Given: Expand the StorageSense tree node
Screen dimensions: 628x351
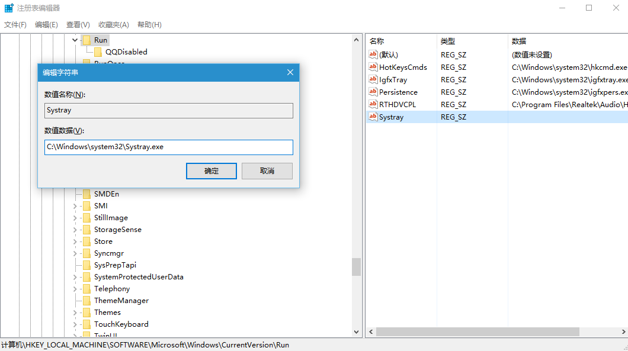Looking at the screenshot, I should [75, 230].
